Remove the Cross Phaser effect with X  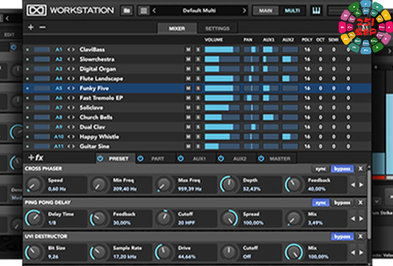[361, 169]
